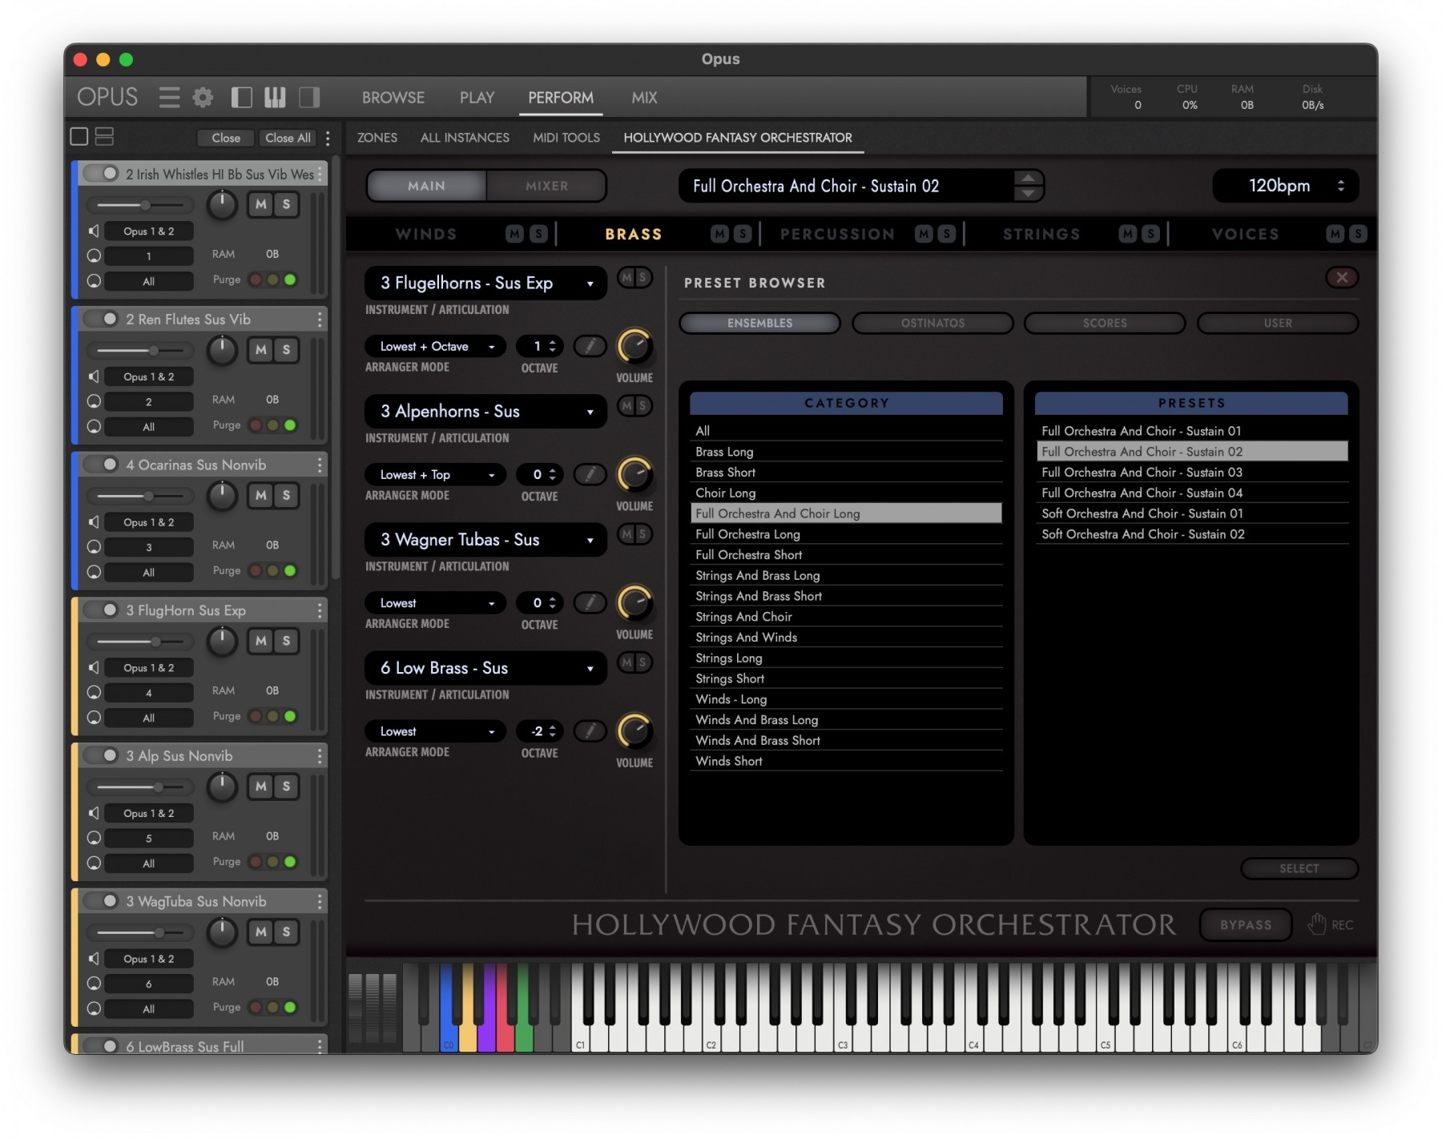Edit arranger for 6 Low Brass pencil icon

[x=590, y=731]
